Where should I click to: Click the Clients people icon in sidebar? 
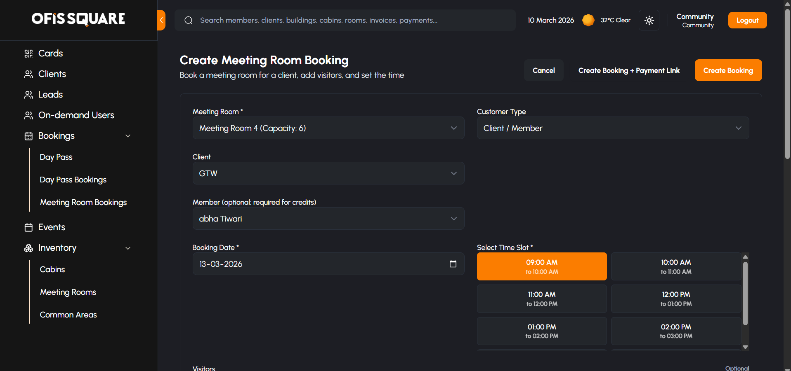pos(28,74)
